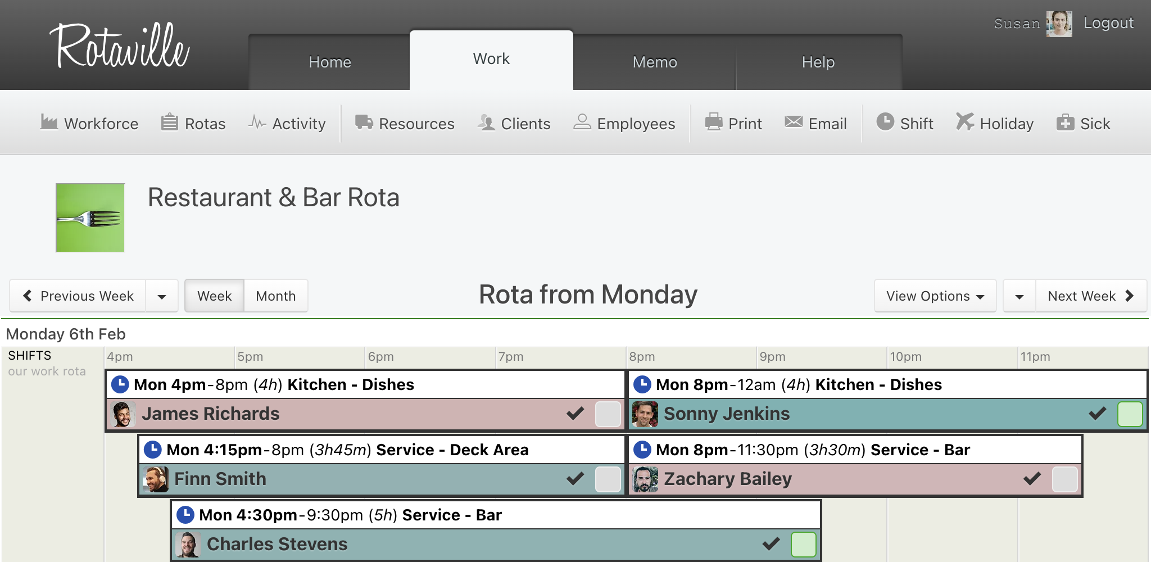Click James Richards' avatar photo

click(x=123, y=414)
